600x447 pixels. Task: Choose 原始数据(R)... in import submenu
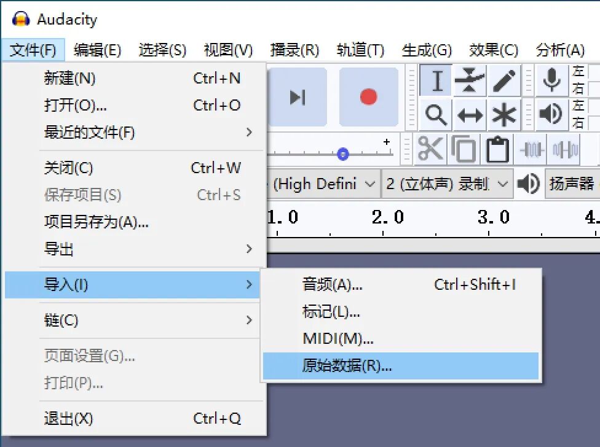401,366
